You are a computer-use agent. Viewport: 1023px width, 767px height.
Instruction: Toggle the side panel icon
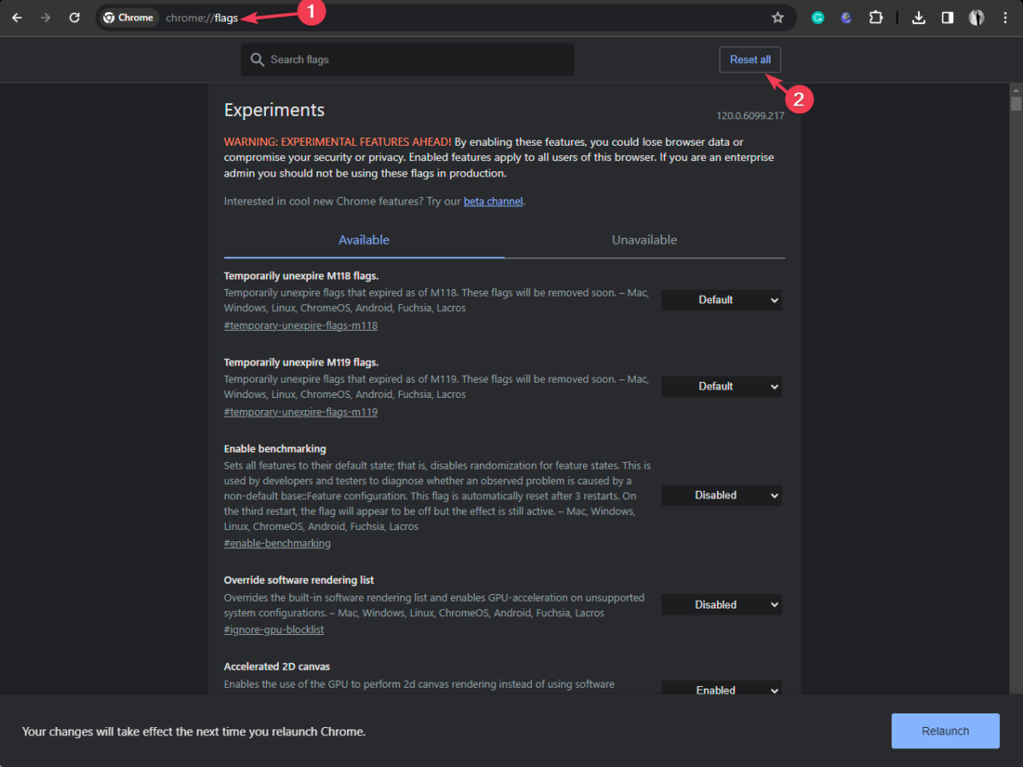click(x=947, y=17)
